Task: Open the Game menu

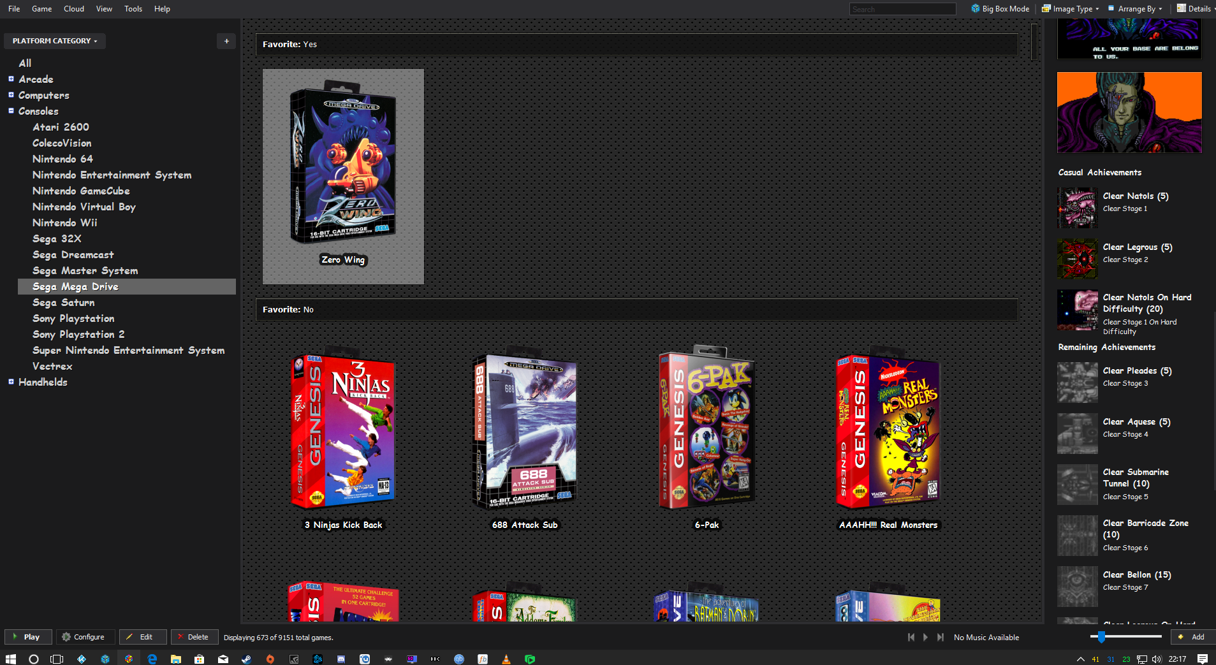Action: point(41,9)
